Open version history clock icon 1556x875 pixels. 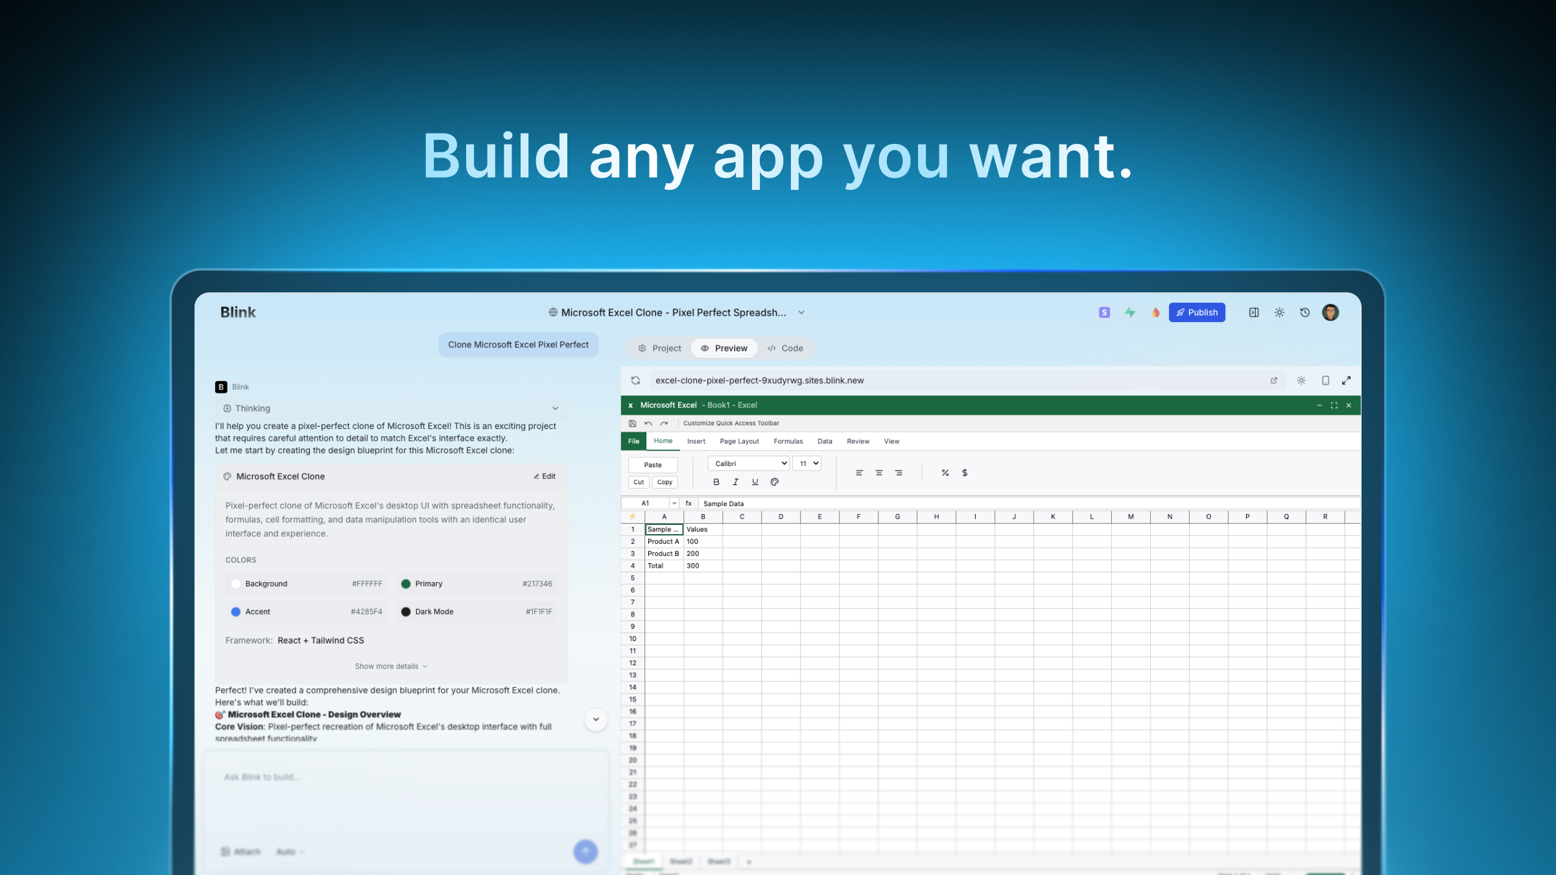[1304, 312]
